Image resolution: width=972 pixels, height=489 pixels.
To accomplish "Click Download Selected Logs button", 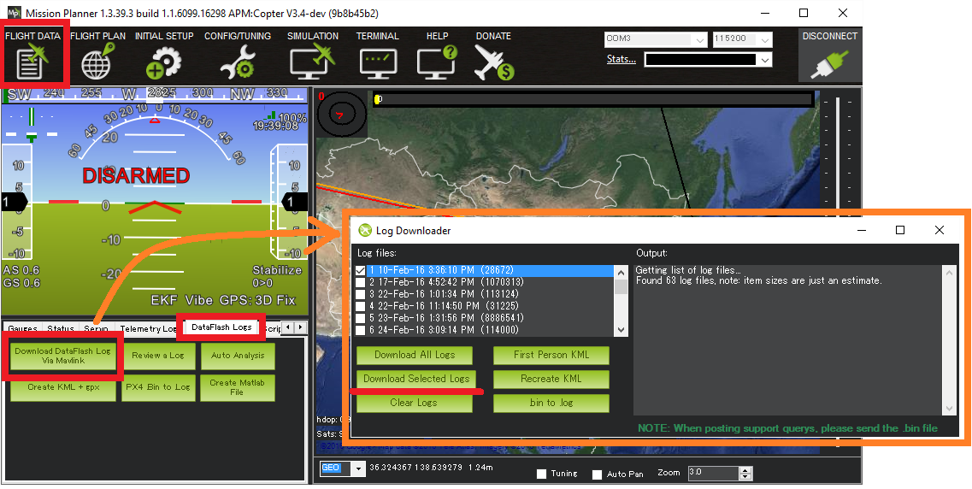I will pos(415,379).
